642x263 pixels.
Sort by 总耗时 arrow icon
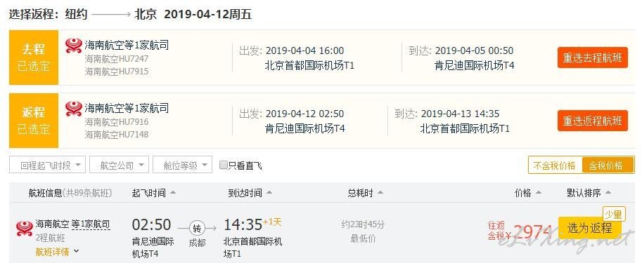380,193
